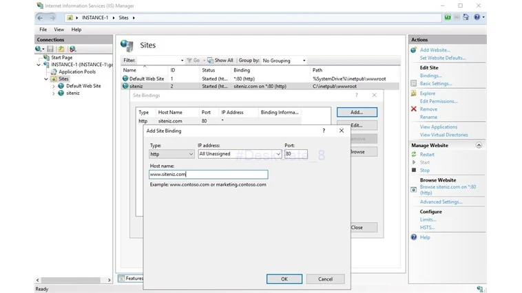Click the Default Web Site globe icon in list
The height and width of the screenshot is (293, 522).
pyautogui.click(x=125, y=78)
